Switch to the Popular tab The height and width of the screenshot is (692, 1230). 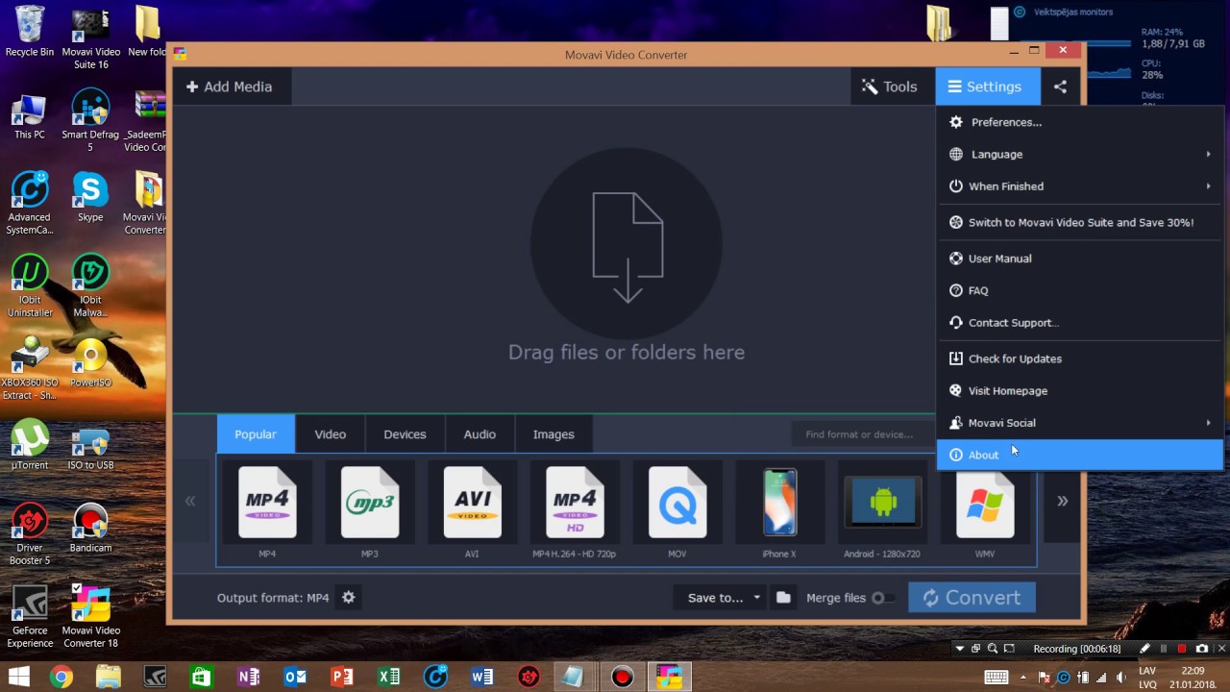tap(256, 434)
